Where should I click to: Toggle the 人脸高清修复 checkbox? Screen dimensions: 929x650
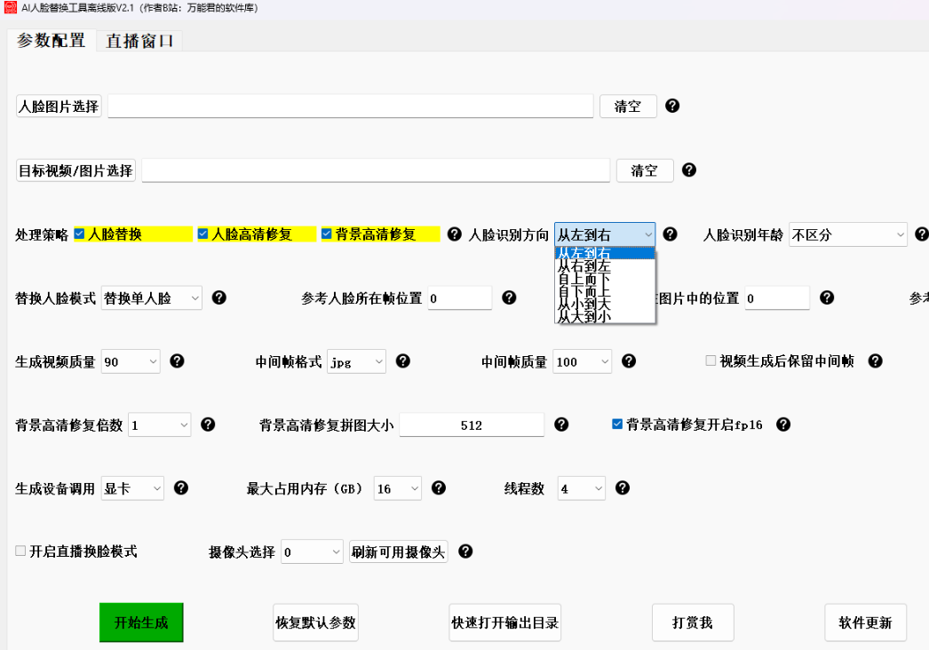203,234
